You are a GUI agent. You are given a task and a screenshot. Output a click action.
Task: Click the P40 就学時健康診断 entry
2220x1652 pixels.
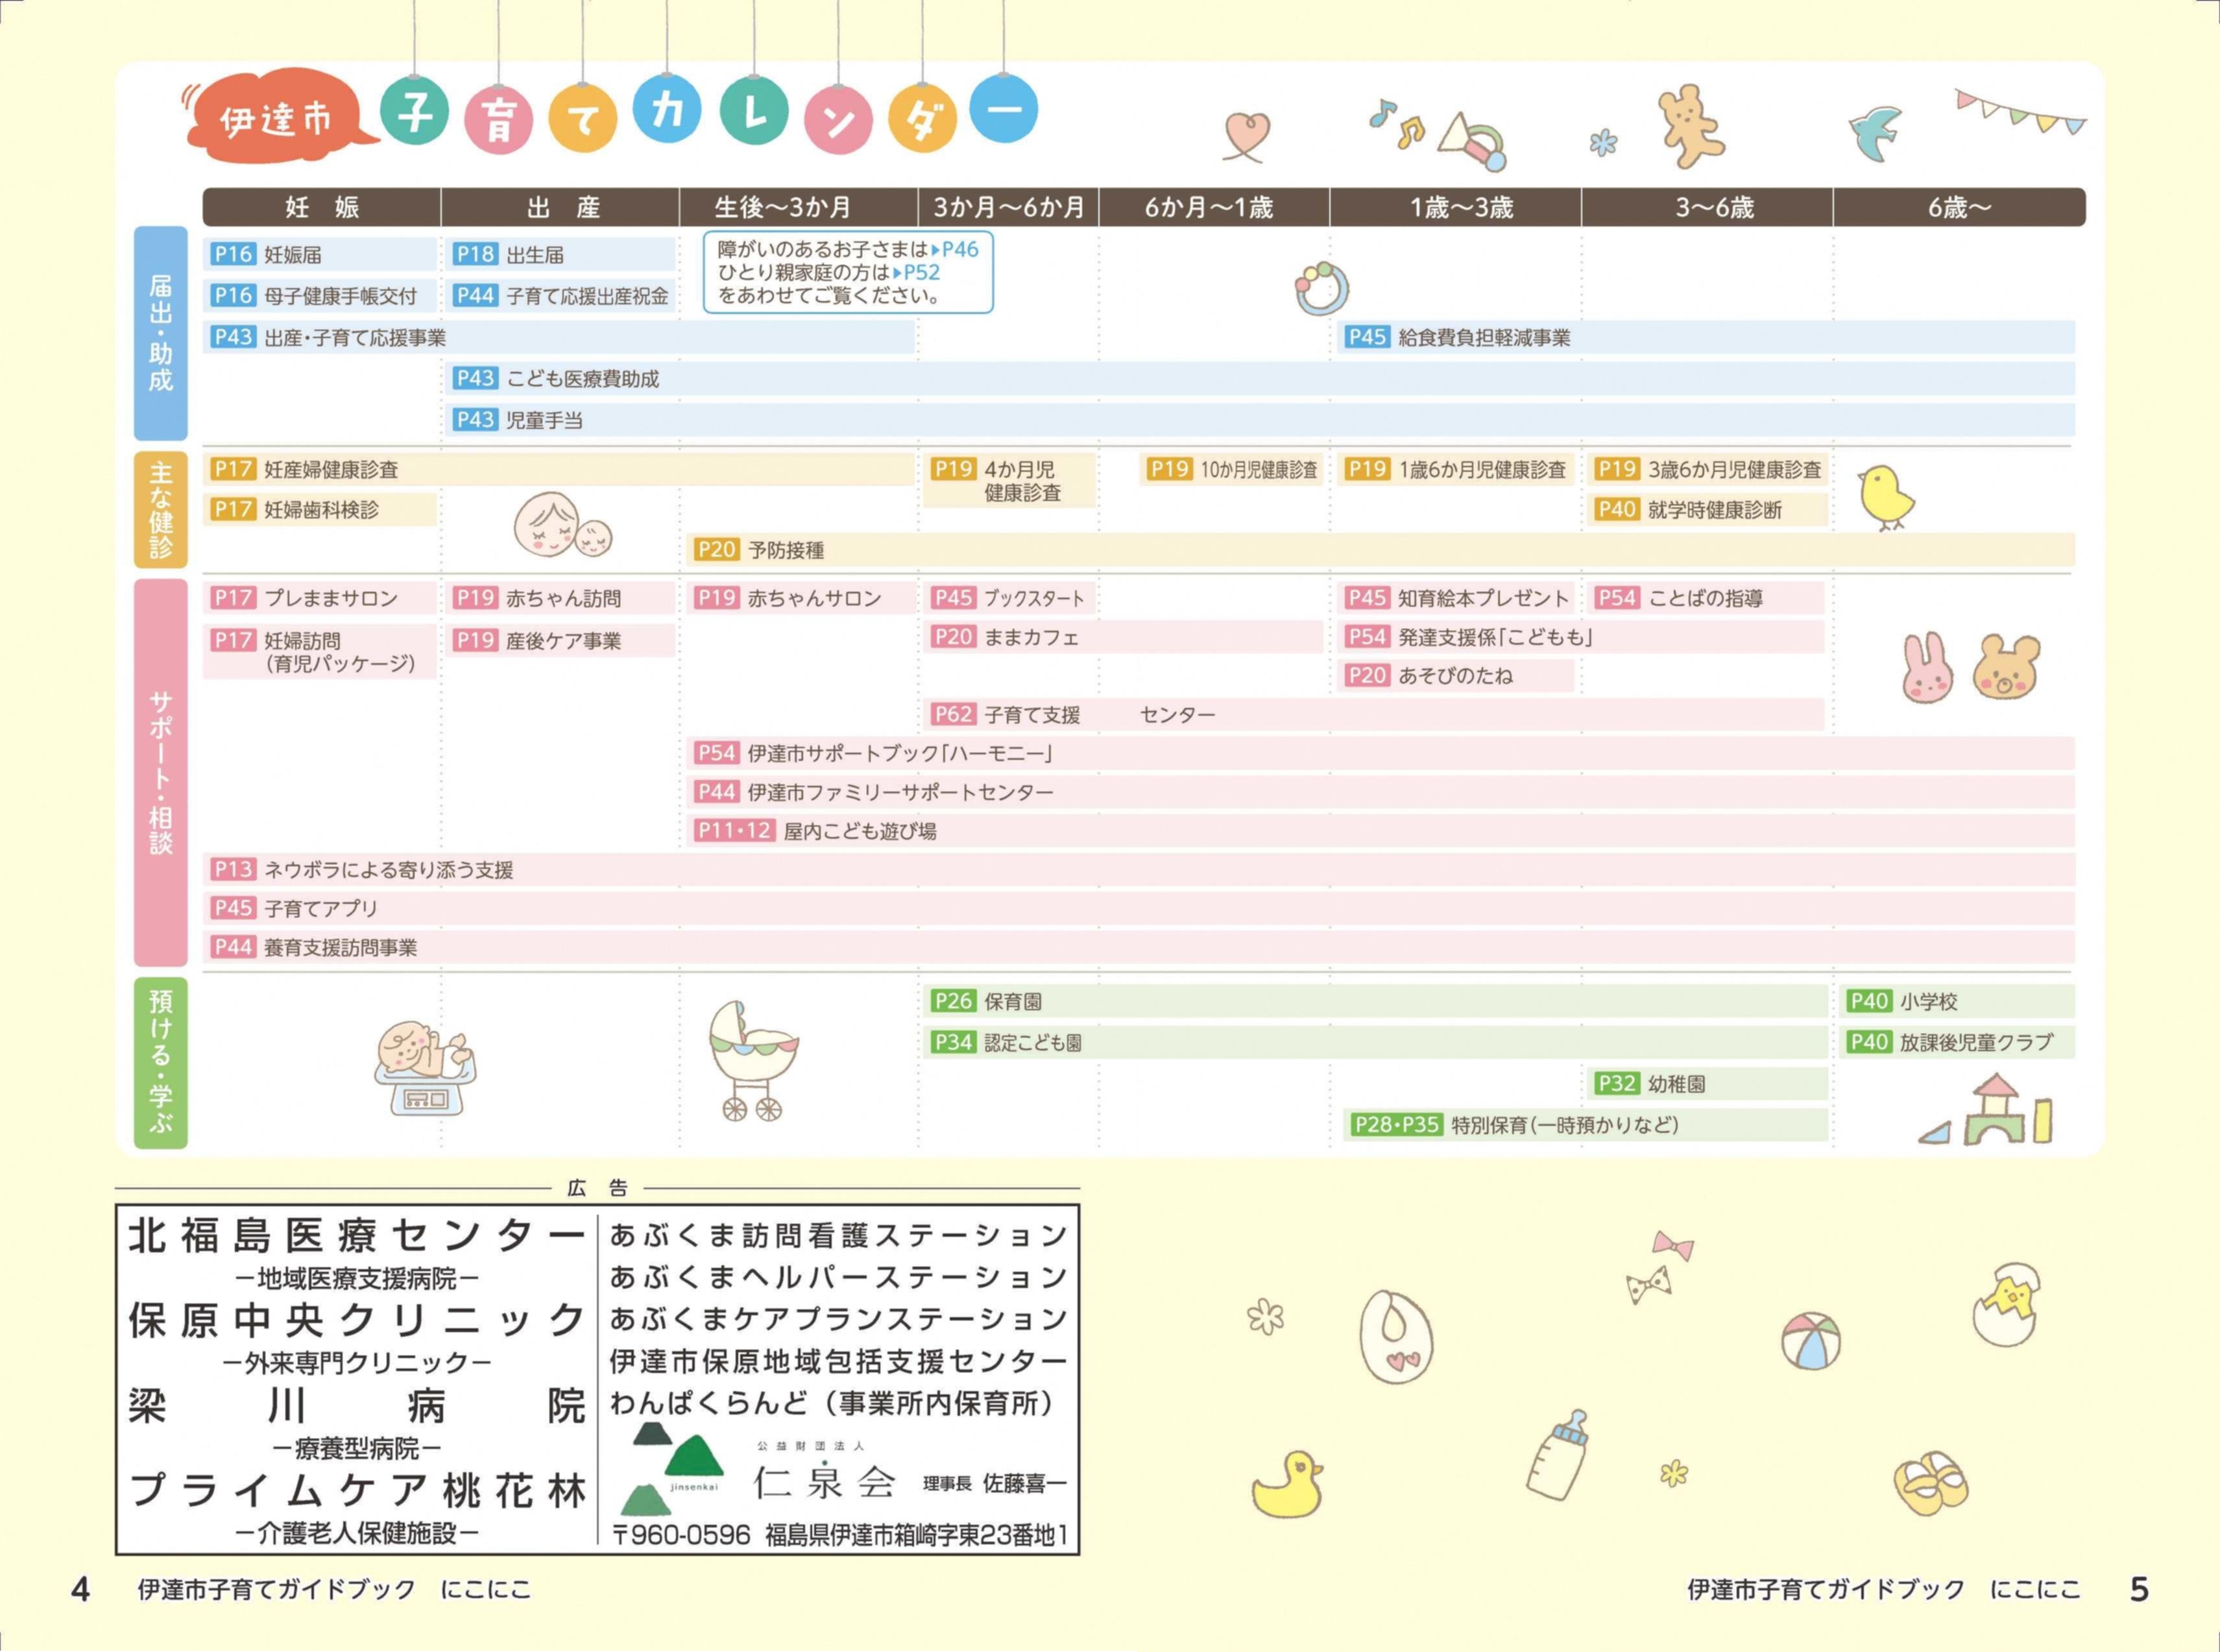click(1707, 510)
